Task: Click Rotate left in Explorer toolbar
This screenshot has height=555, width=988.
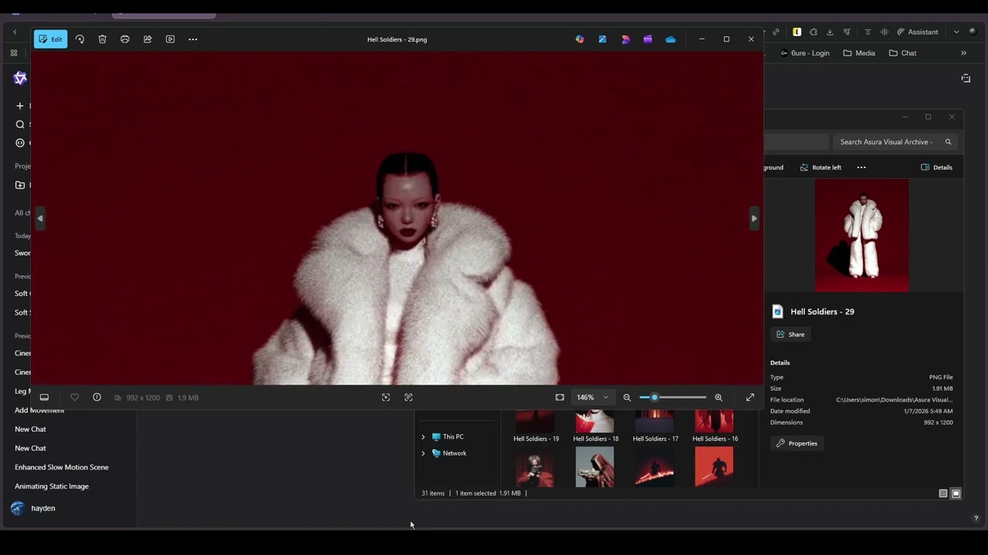Action: pos(821,167)
